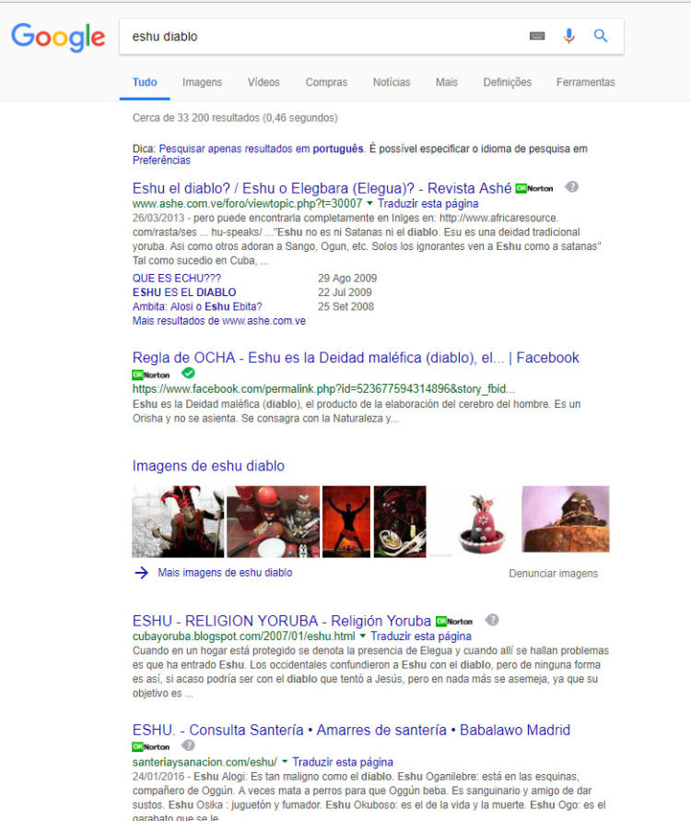Viewport: 691px width, 821px height.
Task: Open the Compras tab
Action: click(x=326, y=82)
